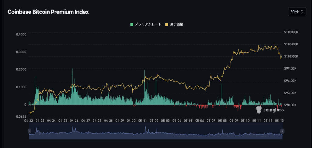Screen dimensions: 312x148
Task: Click the 05-11 date label
Action: click(x=256, y=121)
